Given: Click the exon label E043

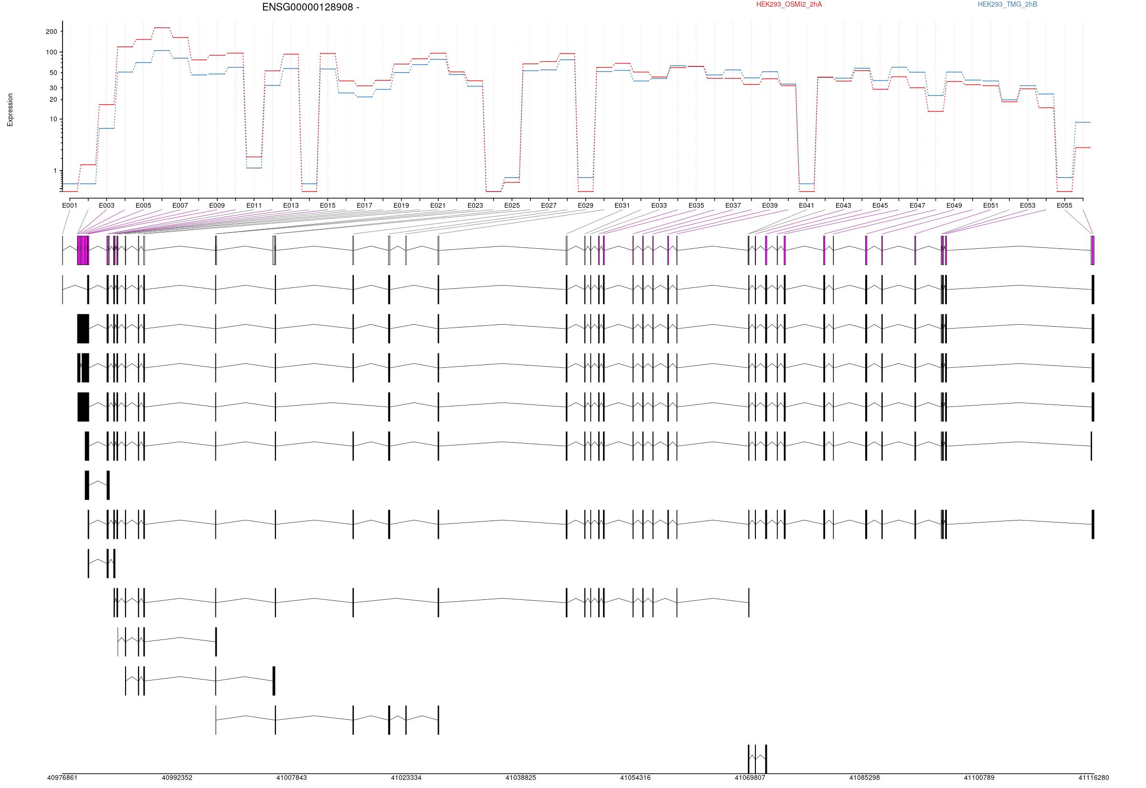Looking at the screenshot, I should pyautogui.click(x=843, y=205).
